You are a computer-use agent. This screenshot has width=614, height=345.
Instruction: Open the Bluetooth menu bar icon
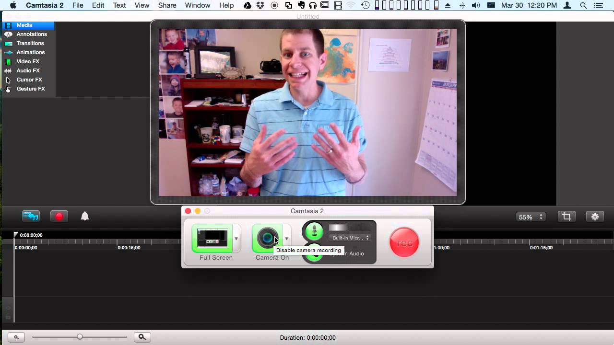[462, 5]
